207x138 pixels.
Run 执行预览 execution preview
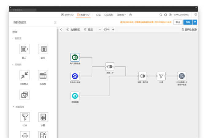pos(73,29)
